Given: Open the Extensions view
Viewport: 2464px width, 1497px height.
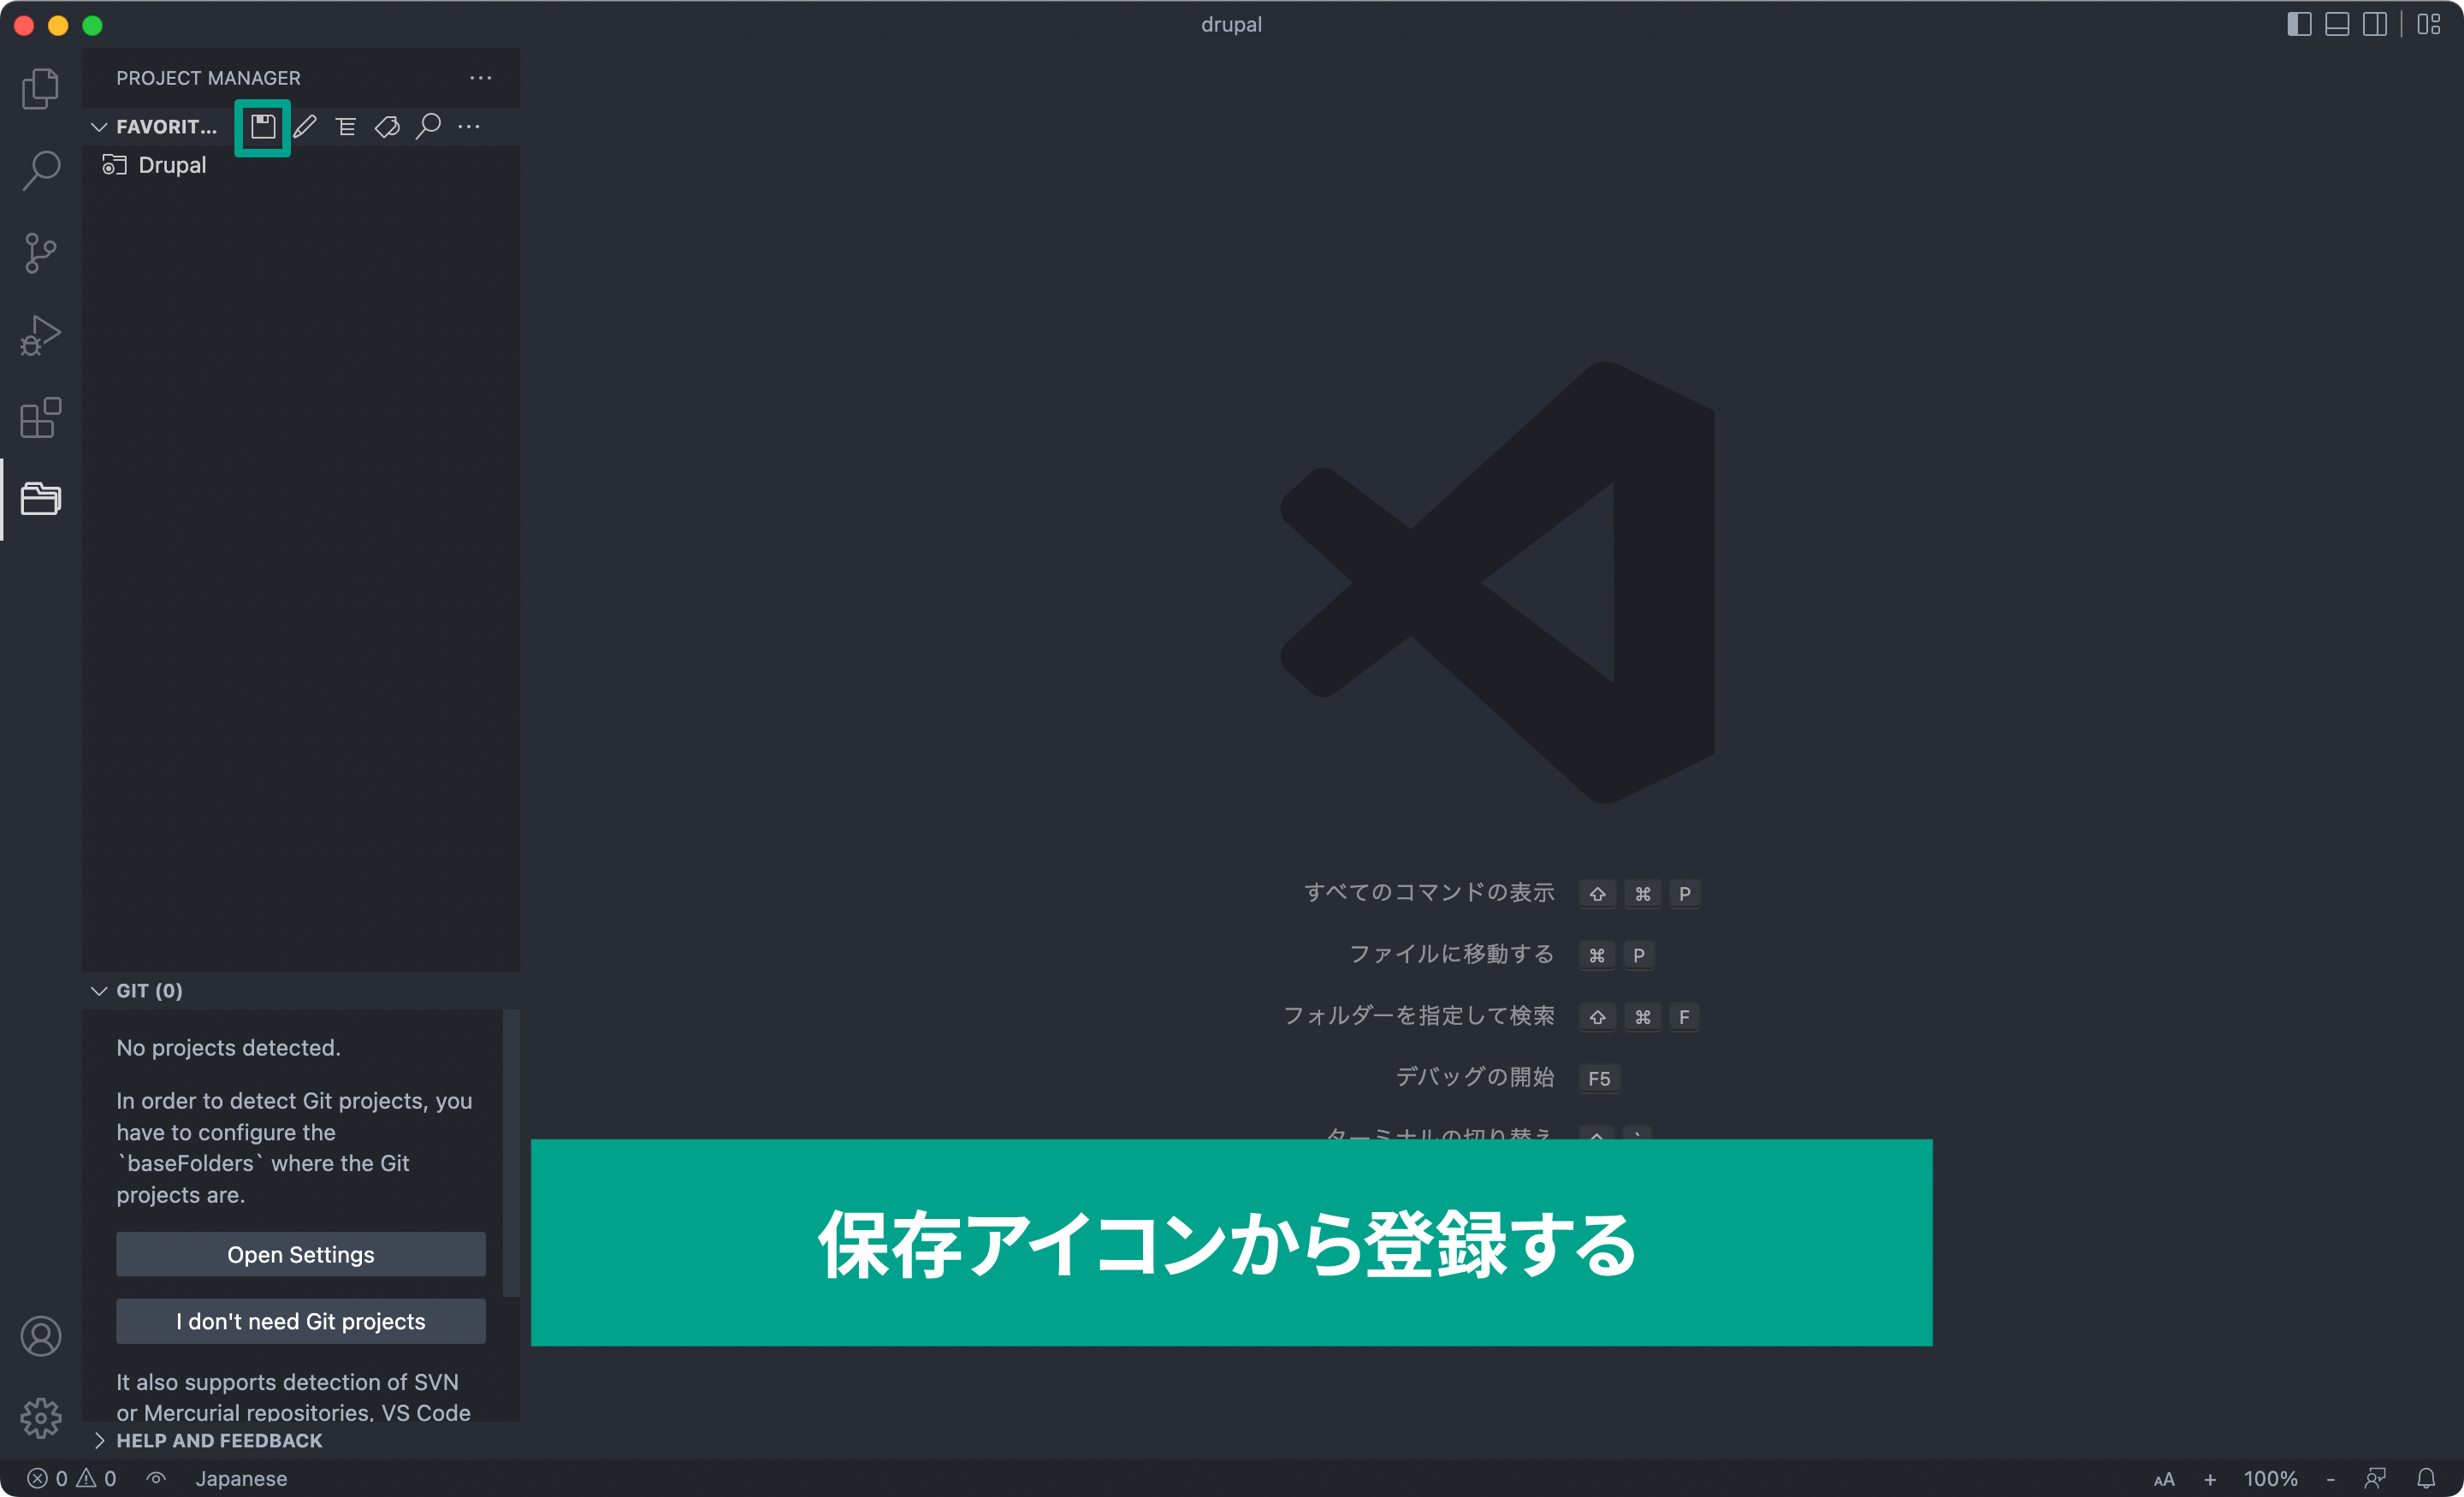Looking at the screenshot, I should coord(40,417).
